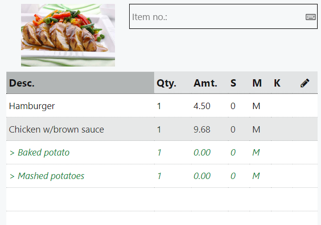Click the M column header
Screen dimensions: 321x225
tap(257, 83)
